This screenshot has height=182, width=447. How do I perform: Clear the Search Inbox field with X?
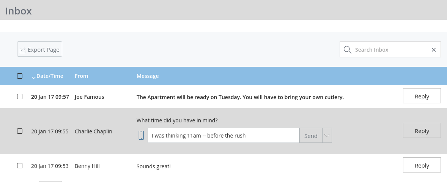point(434,50)
